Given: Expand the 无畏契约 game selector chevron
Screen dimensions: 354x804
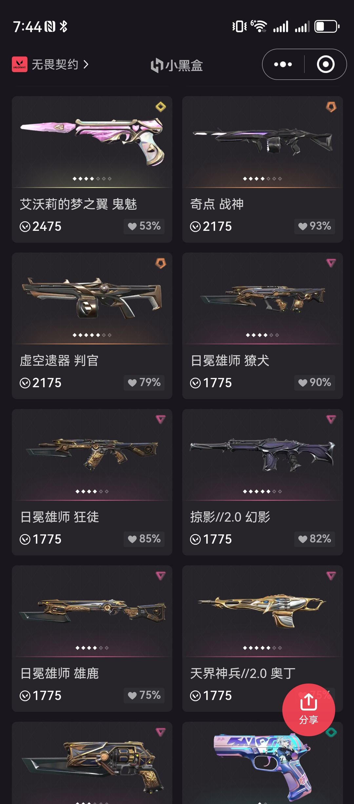Looking at the screenshot, I should 86,64.
